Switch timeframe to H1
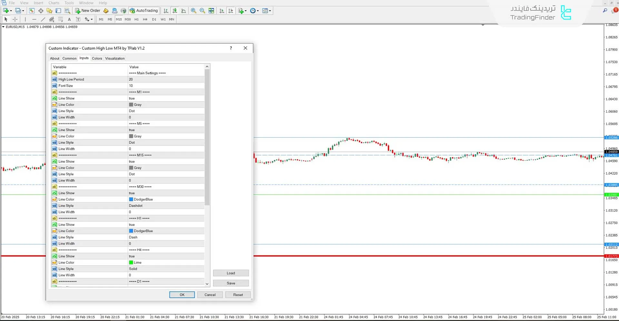619x321 pixels. pos(136,19)
